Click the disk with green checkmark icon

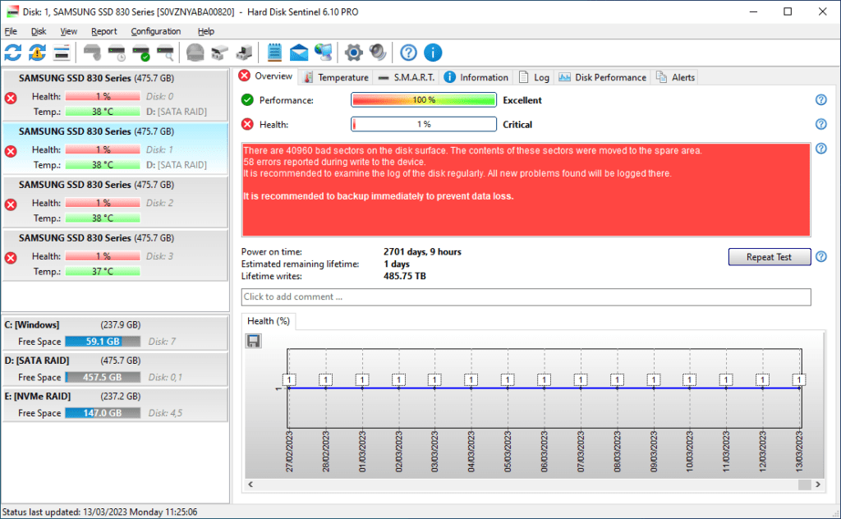pyautogui.click(x=141, y=53)
